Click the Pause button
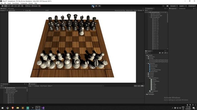 (x=96, y=6)
